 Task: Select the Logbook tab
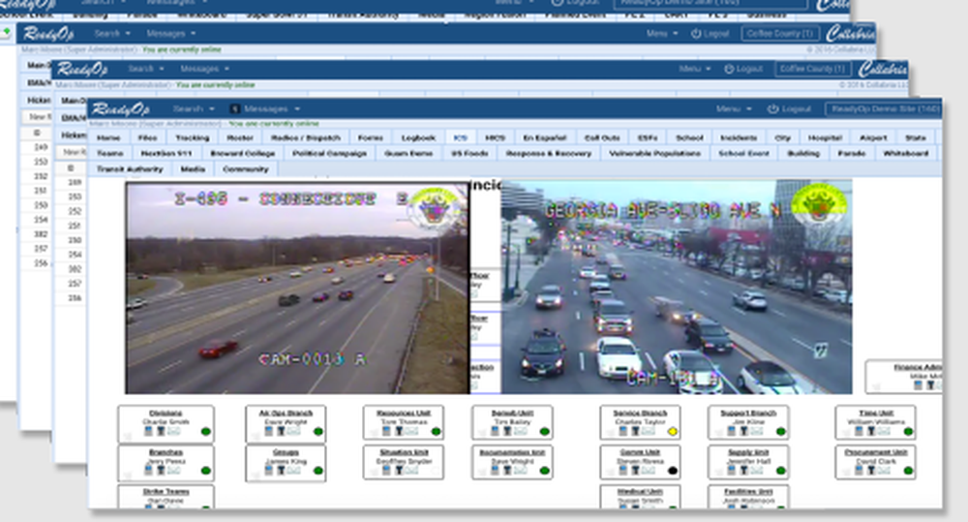pos(418,138)
